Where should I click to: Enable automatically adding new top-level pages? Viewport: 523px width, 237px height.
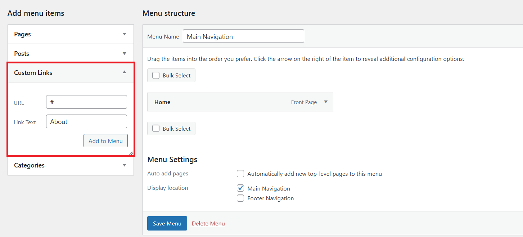click(x=240, y=173)
